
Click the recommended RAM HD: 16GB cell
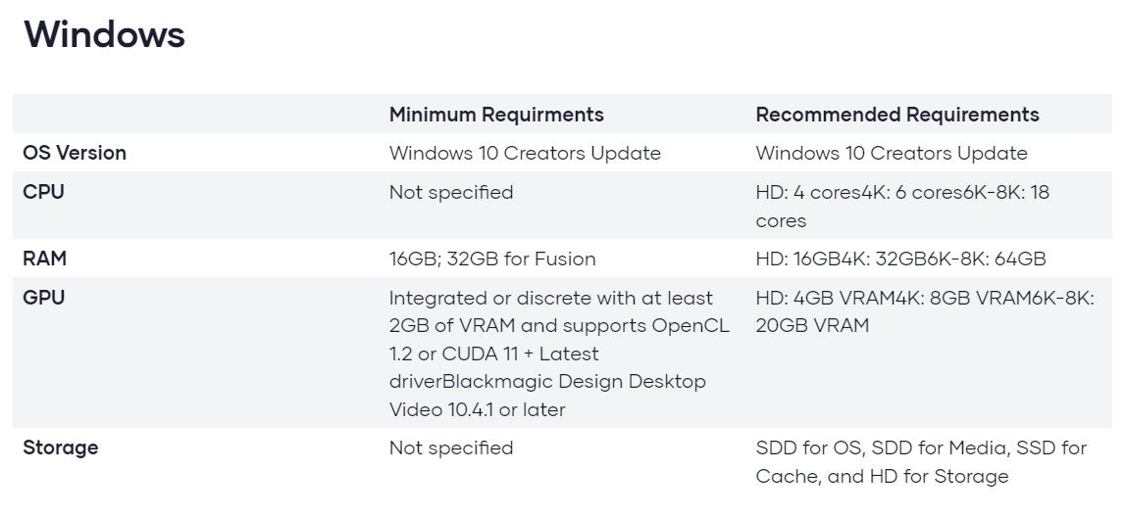pyautogui.click(x=900, y=259)
